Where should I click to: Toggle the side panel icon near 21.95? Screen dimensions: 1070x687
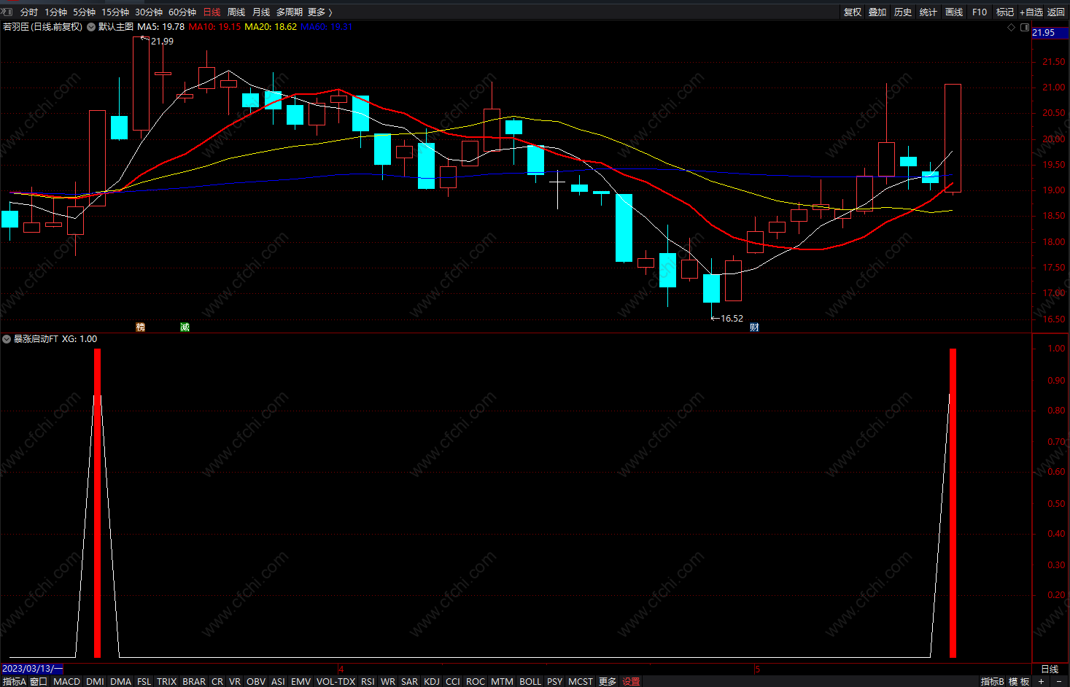coord(1025,28)
